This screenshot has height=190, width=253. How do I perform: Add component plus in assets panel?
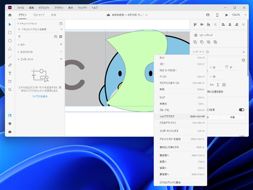(x=61, y=59)
